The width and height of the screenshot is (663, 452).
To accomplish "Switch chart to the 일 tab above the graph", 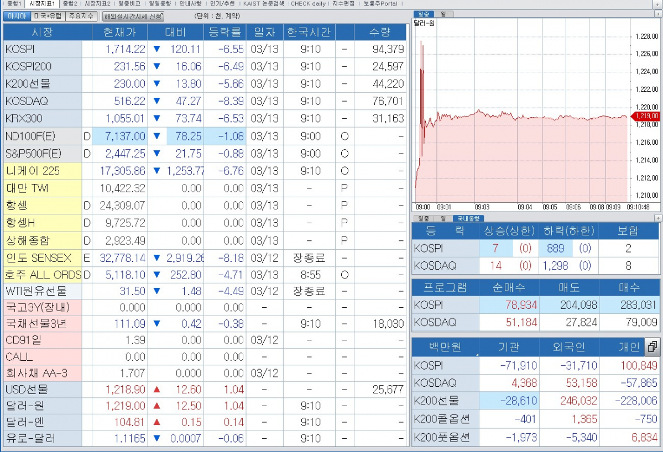I will 443,14.
